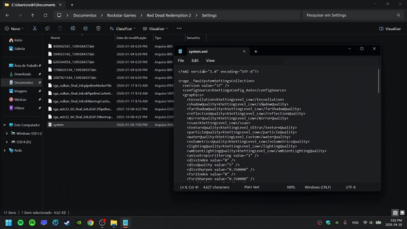Expand the SSD II (D:) drive node

pyautogui.click(x=7, y=142)
